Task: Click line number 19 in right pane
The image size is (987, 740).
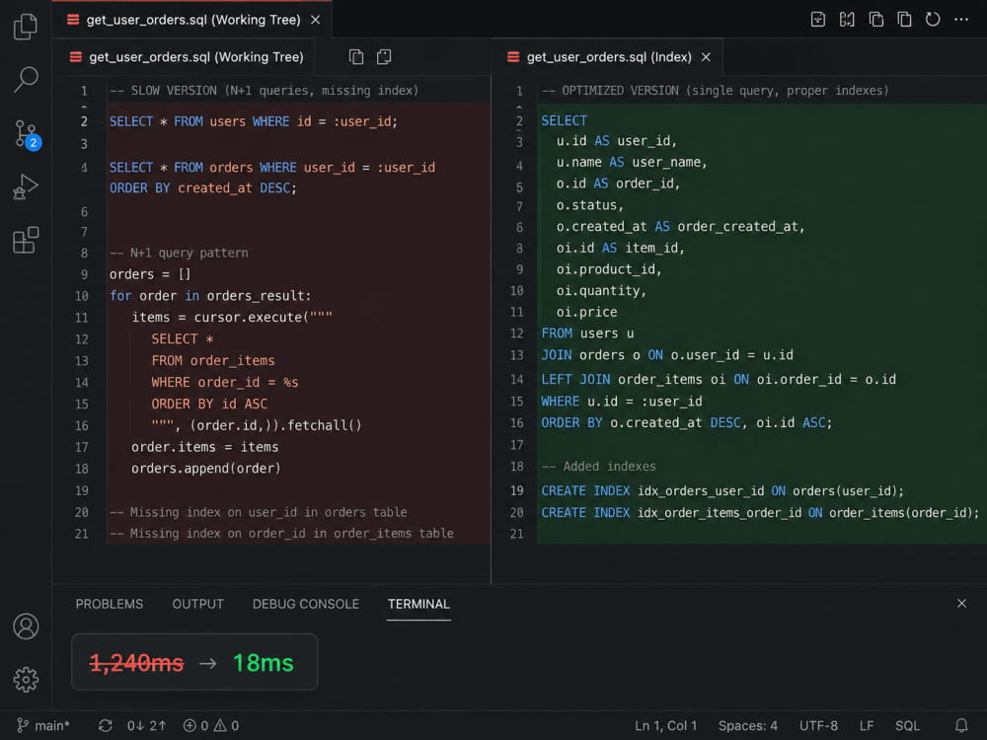Action: click(x=516, y=490)
